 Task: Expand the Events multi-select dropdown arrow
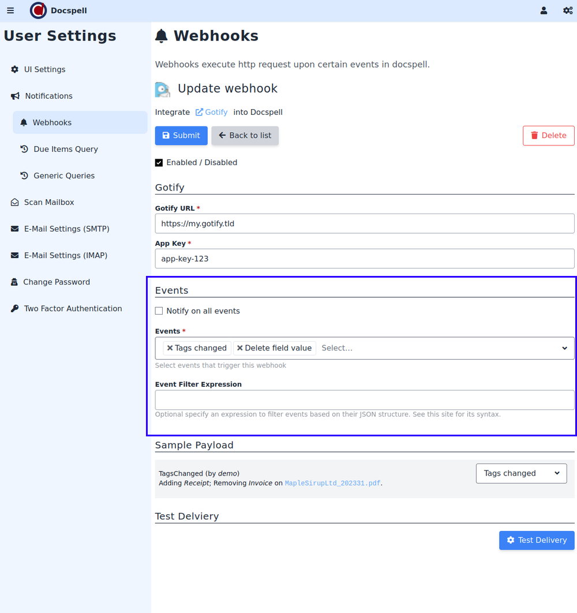tap(564, 348)
